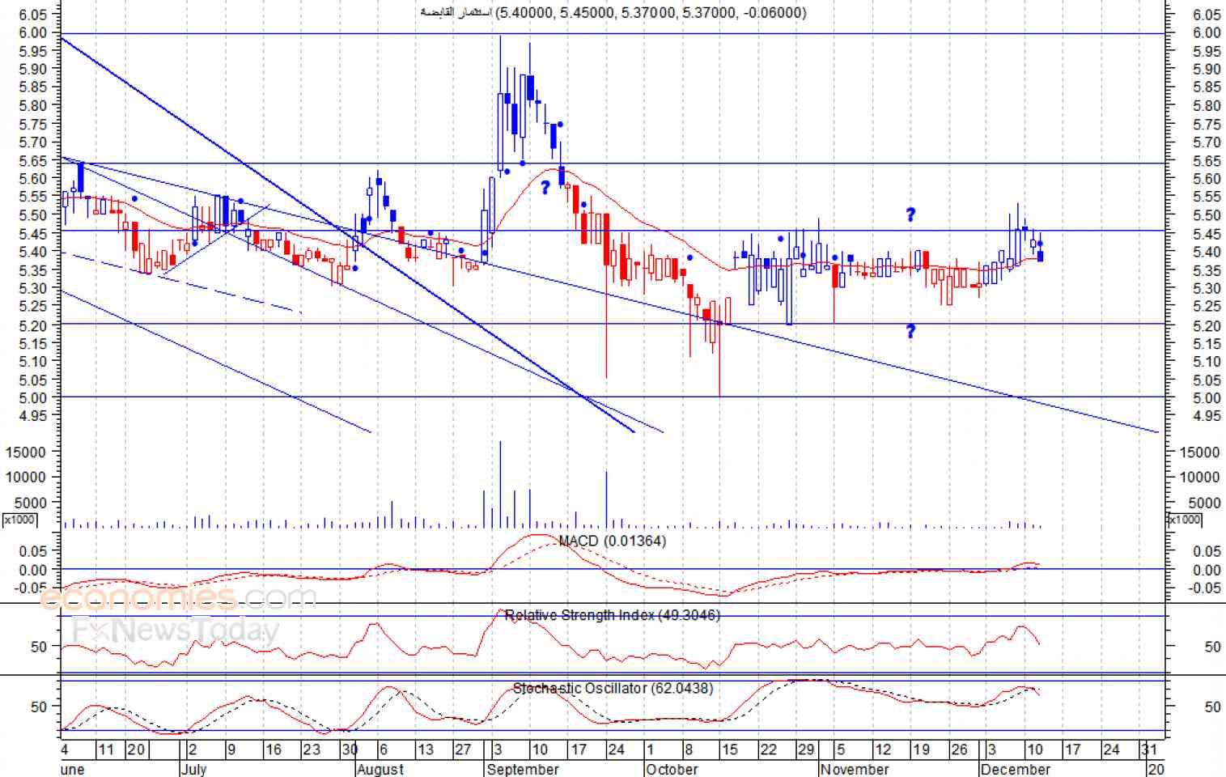Viewport: 1226px width, 777px height.
Task: Click the date label 27 on time axis
Action: [463, 749]
